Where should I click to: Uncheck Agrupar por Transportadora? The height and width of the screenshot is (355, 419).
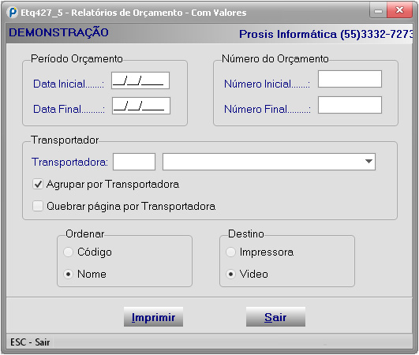pyautogui.click(x=38, y=184)
